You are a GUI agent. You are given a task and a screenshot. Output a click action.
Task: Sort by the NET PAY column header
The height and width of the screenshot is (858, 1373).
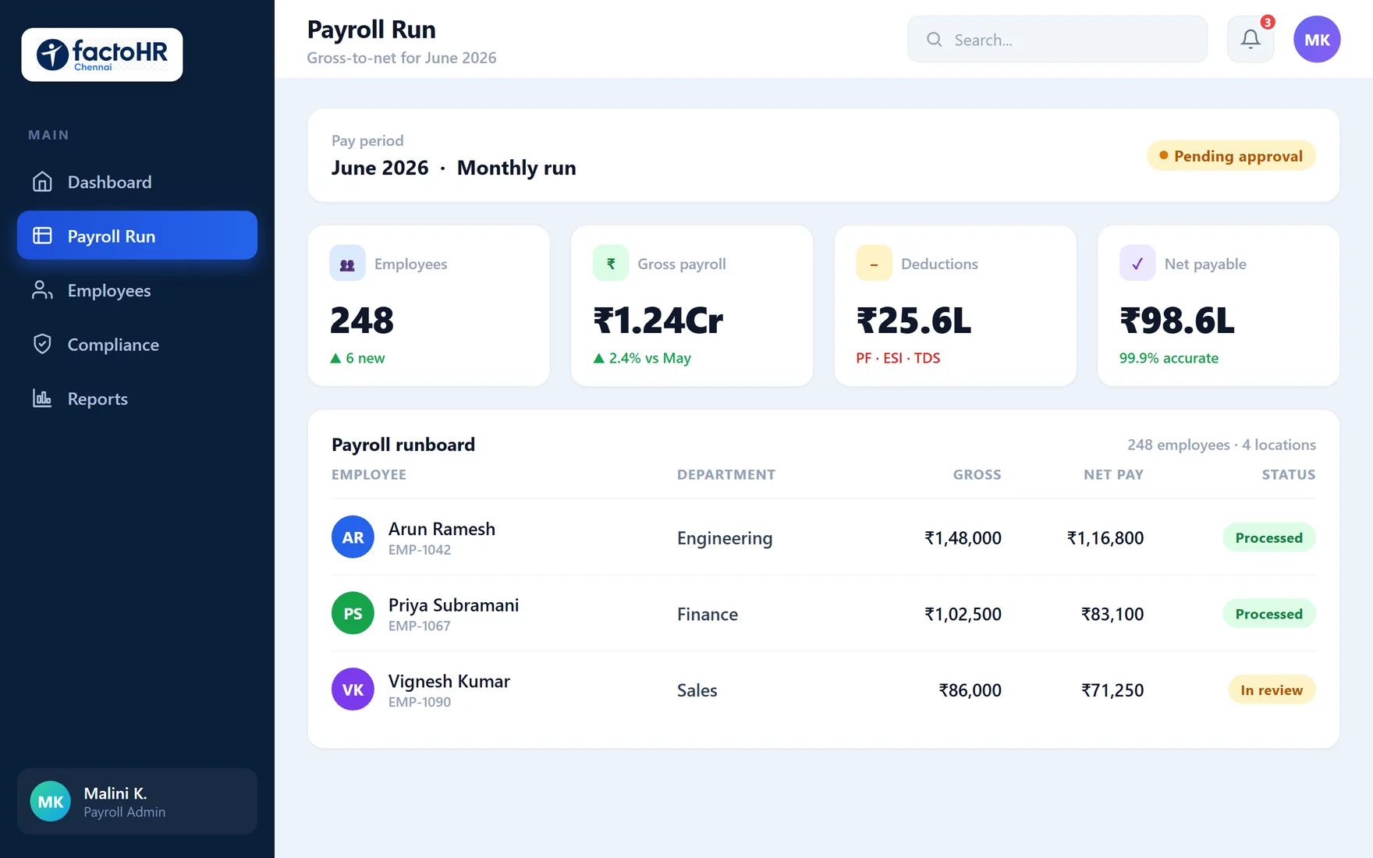[1113, 474]
